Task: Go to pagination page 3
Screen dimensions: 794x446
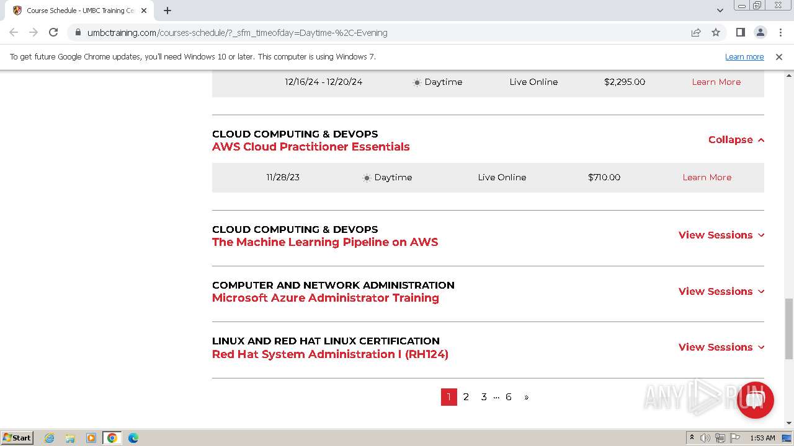Action: point(484,397)
